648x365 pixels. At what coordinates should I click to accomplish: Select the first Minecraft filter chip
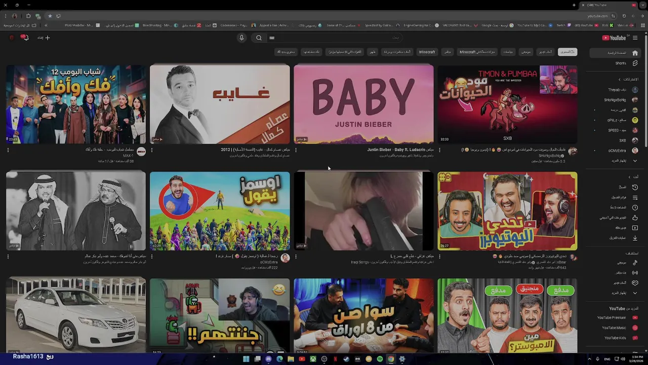coord(427,52)
